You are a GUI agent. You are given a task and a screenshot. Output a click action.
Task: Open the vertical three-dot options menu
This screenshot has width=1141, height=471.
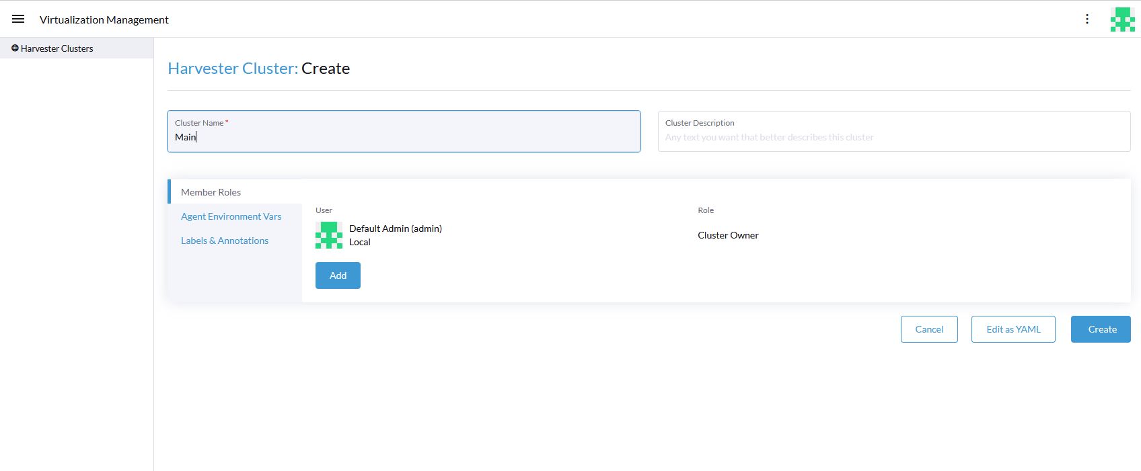(1087, 19)
